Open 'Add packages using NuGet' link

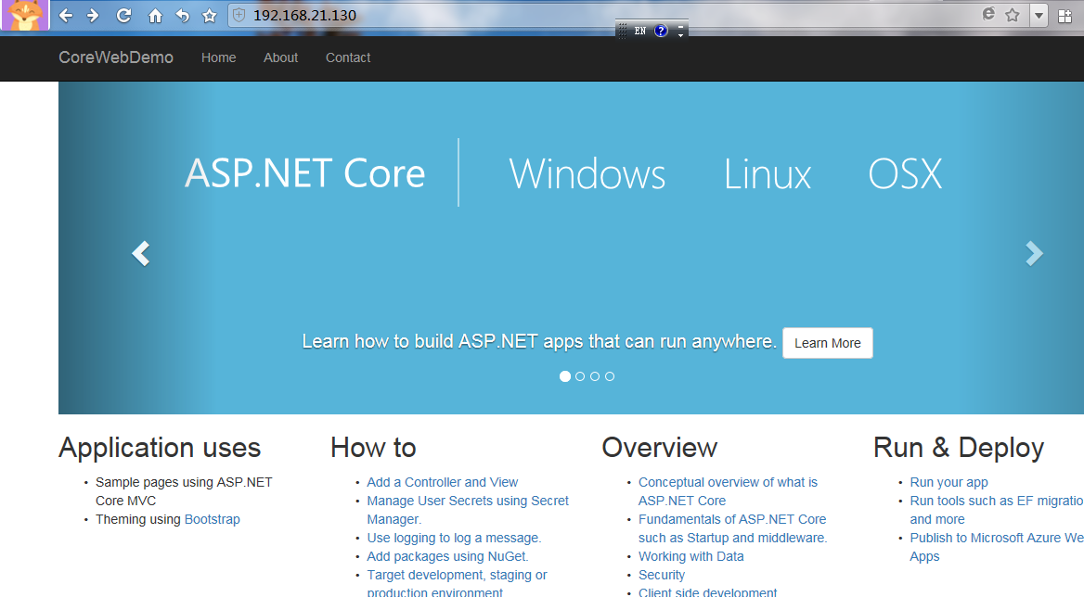(x=447, y=556)
